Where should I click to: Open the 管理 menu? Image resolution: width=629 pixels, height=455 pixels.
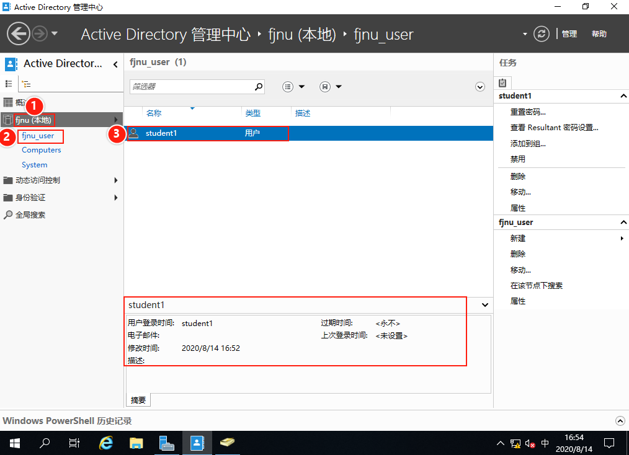tap(569, 34)
